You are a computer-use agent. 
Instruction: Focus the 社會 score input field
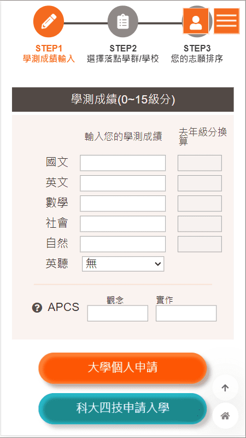pos(122,224)
